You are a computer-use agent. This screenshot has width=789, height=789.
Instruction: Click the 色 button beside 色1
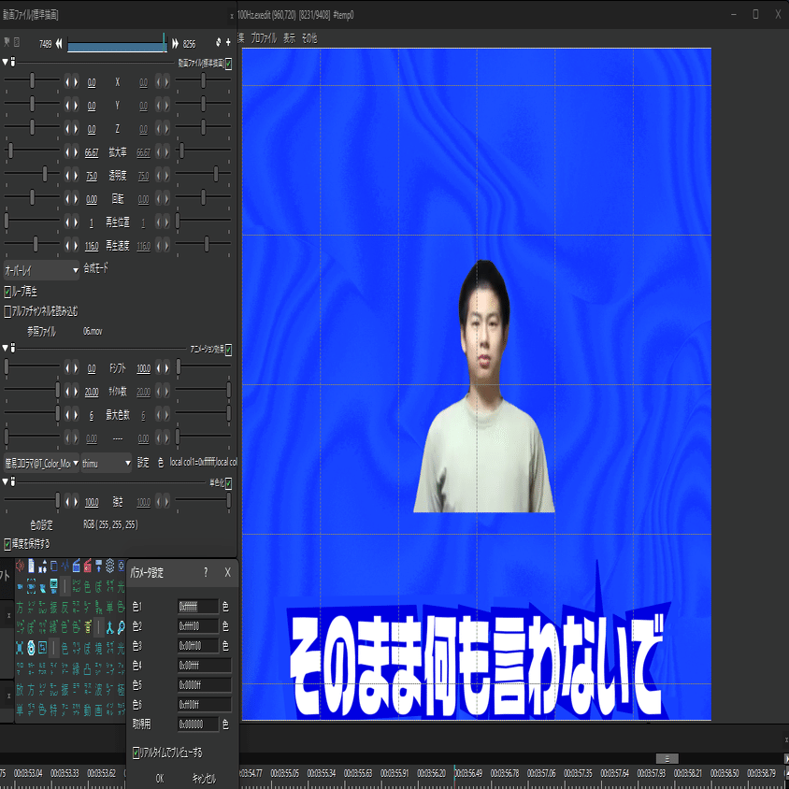pos(225,607)
